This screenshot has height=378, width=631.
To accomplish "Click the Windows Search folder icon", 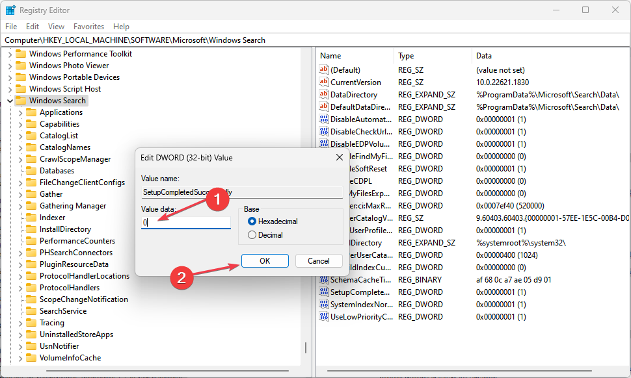I will [21, 101].
